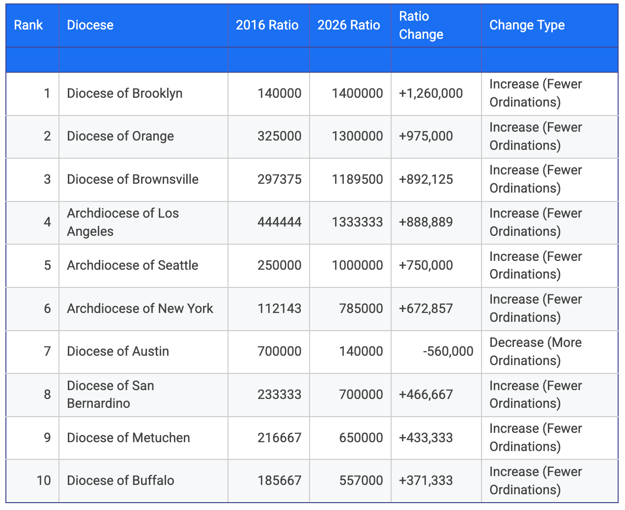The width and height of the screenshot is (625, 510).
Task: Click rank 1 cell
Action: point(32,94)
